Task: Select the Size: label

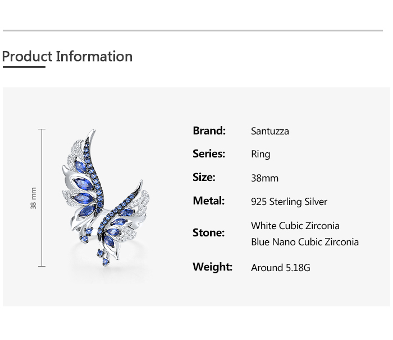Action: (x=204, y=178)
